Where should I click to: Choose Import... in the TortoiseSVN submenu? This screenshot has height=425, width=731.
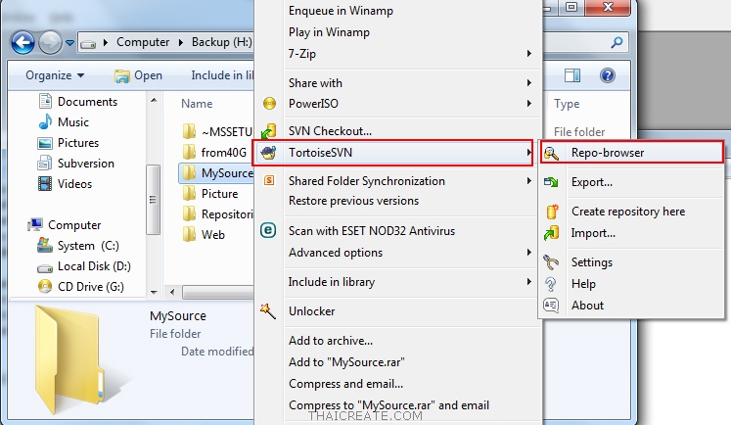[x=593, y=233]
